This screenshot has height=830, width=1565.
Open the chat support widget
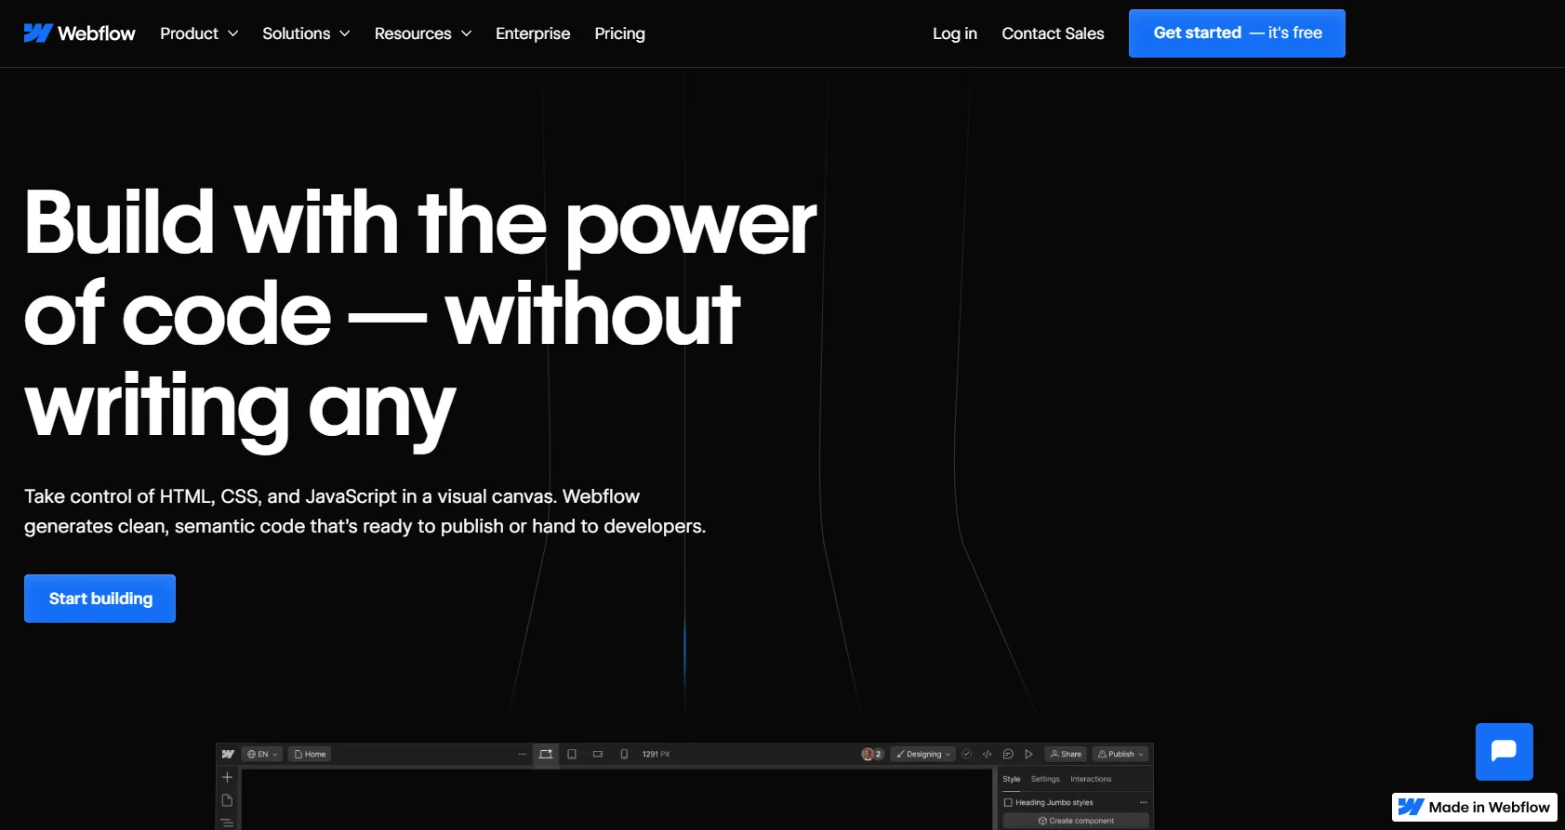click(x=1504, y=751)
